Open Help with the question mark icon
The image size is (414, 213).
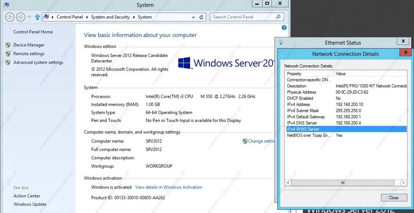tap(284, 28)
